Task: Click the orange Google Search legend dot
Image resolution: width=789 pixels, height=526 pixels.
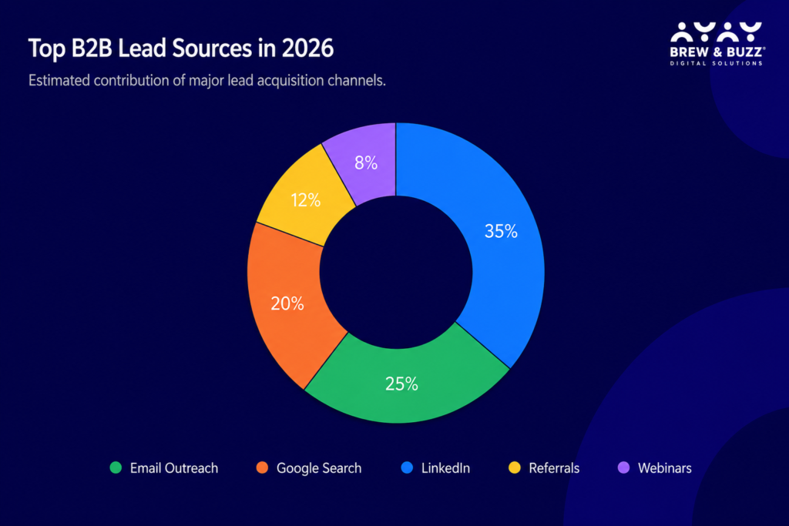Action: click(x=262, y=467)
